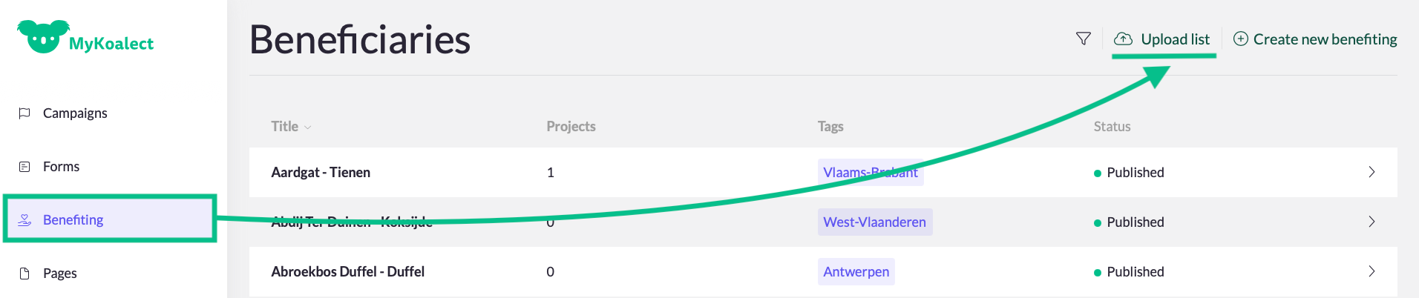Click the cloud upload icon
The width and height of the screenshot is (1419, 298).
[x=1124, y=39]
